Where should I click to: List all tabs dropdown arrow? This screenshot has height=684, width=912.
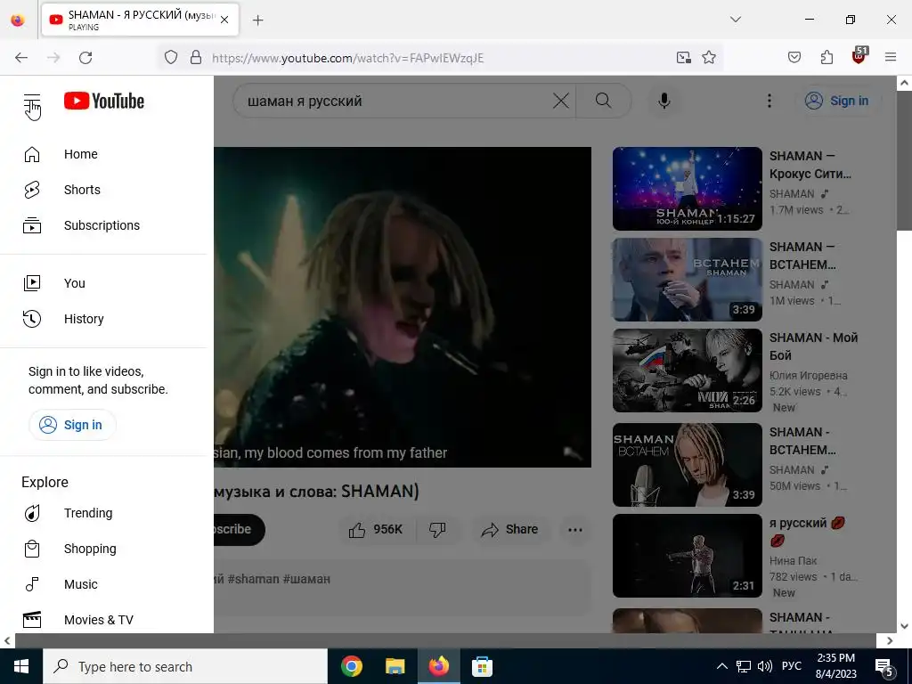pyautogui.click(x=736, y=20)
